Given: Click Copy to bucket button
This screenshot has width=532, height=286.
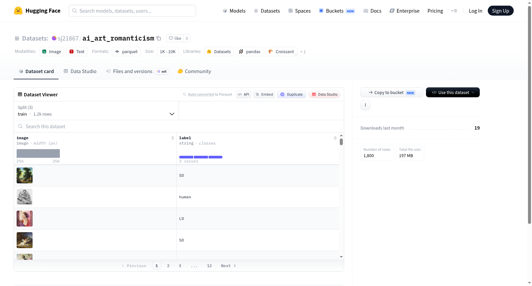Looking at the screenshot, I should (392, 92).
